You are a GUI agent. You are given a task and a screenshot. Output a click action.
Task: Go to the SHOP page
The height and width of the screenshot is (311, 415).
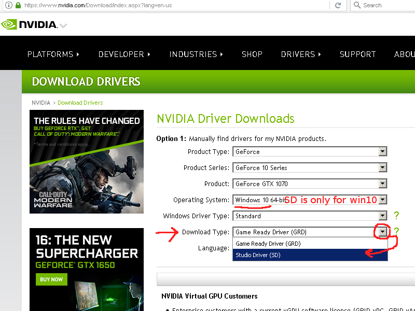[252, 54]
